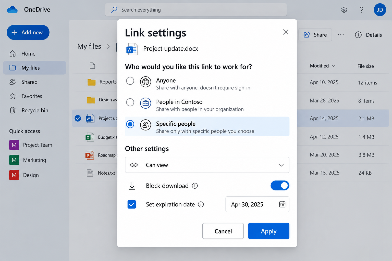392x261 pixels.
Task: Click the Word document icon for Project update.docx
Action: (132, 49)
